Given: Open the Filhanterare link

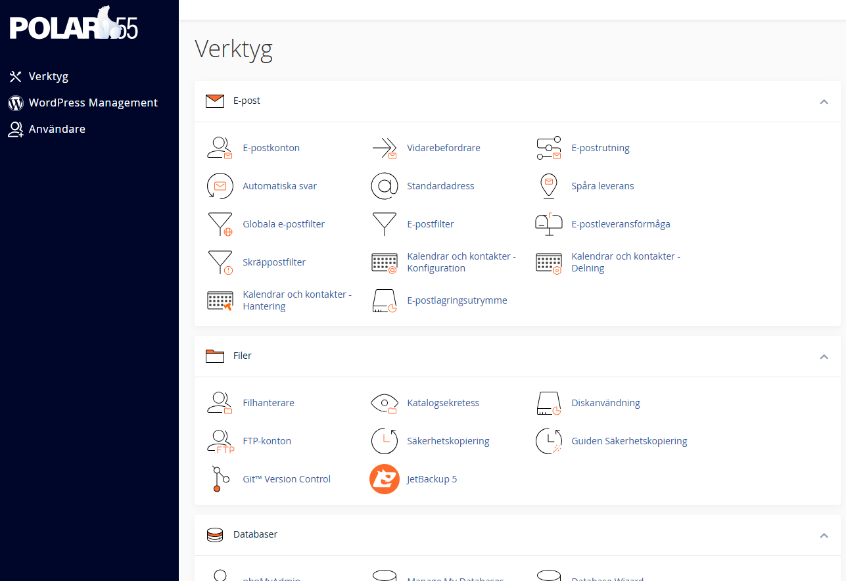Looking at the screenshot, I should coord(268,403).
